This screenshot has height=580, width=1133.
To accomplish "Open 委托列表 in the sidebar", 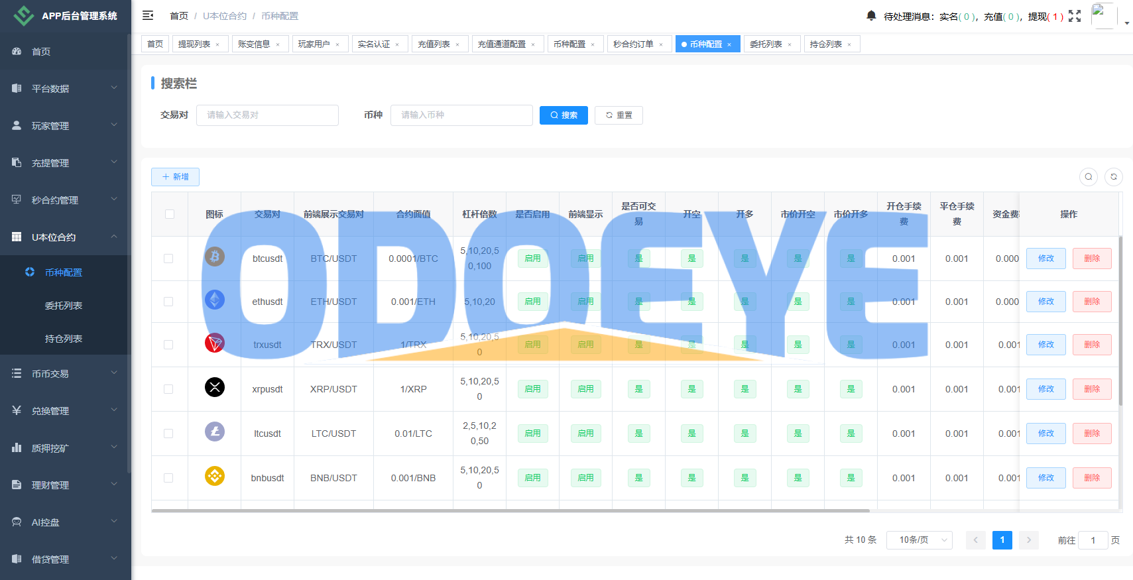I will (x=64, y=306).
